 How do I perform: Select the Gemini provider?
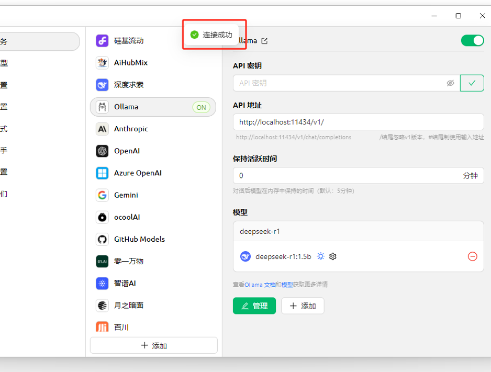pos(153,195)
